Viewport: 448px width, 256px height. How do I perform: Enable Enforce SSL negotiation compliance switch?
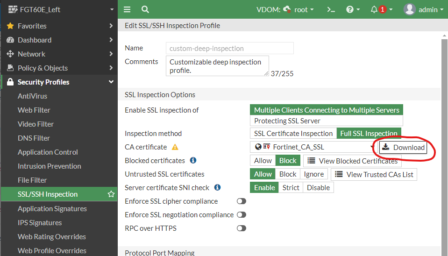(242, 215)
